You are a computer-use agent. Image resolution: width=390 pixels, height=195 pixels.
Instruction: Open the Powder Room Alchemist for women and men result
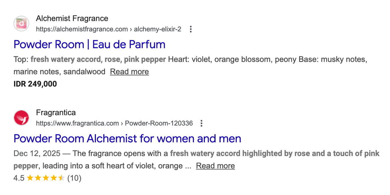coord(127,139)
